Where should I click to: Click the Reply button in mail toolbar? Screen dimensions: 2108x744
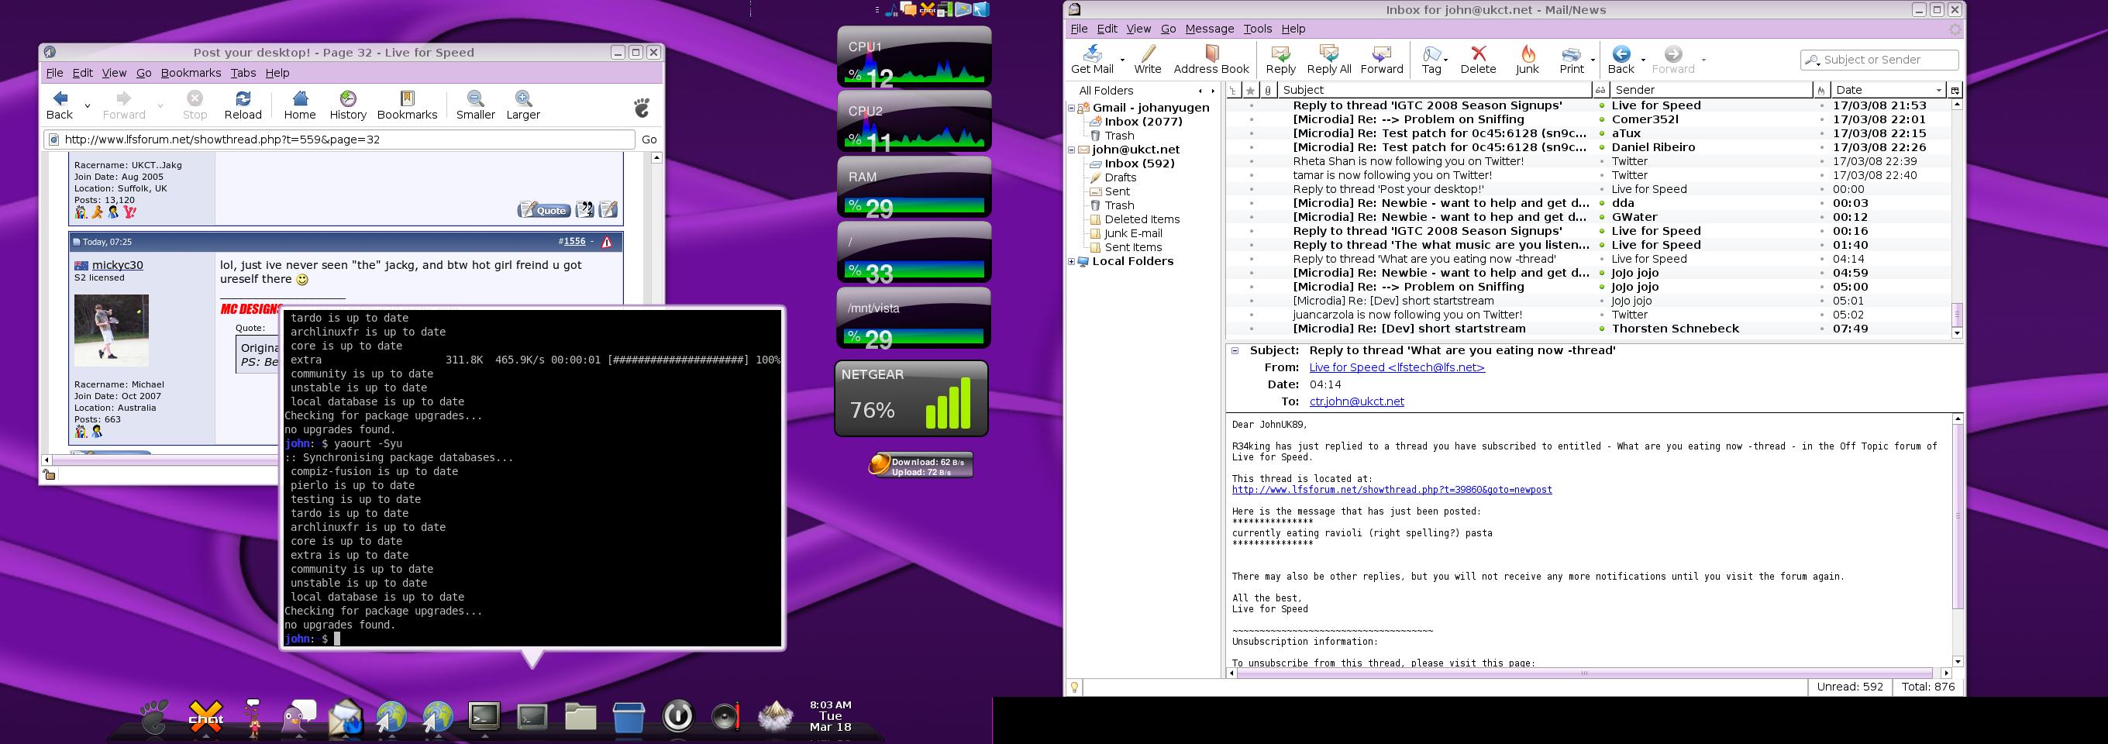point(1280,60)
